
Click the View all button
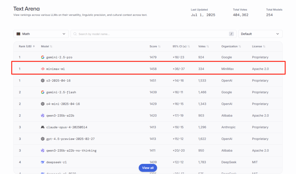(x=148, y=168)
